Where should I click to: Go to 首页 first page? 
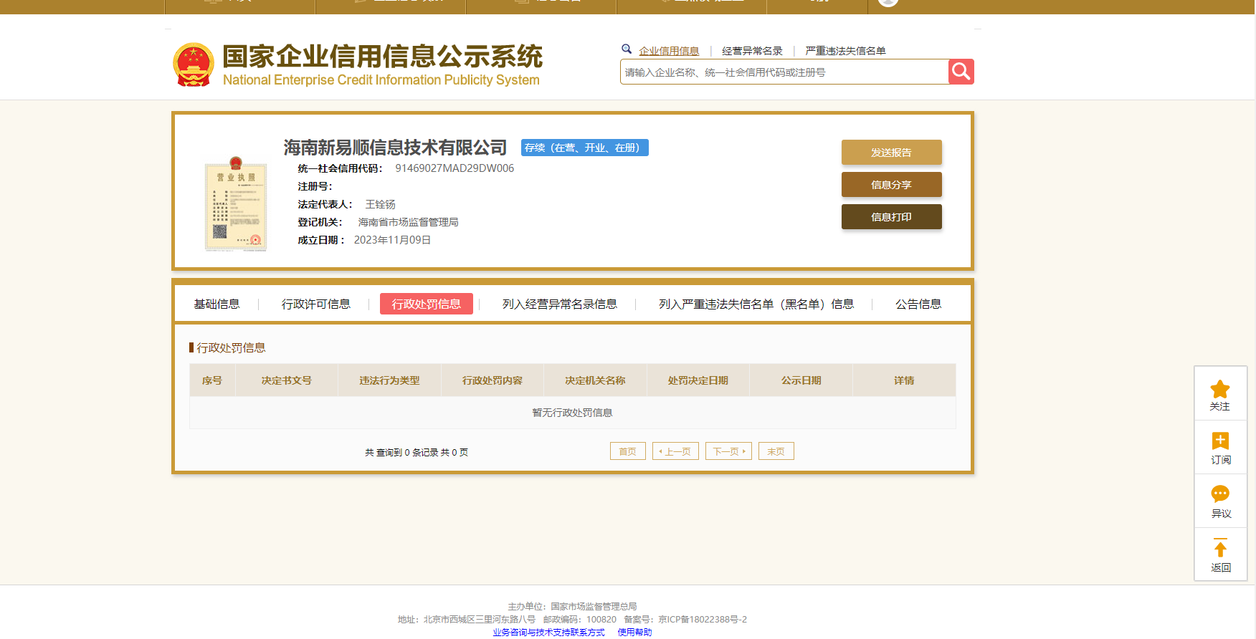(x=627, y=451)
